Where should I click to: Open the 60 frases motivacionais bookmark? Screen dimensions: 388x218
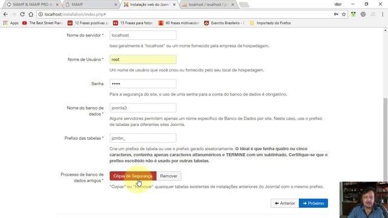tap(179, 23)
